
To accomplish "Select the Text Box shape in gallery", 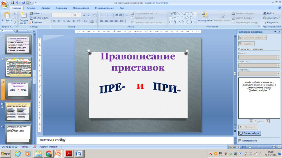I will (174, 14).
